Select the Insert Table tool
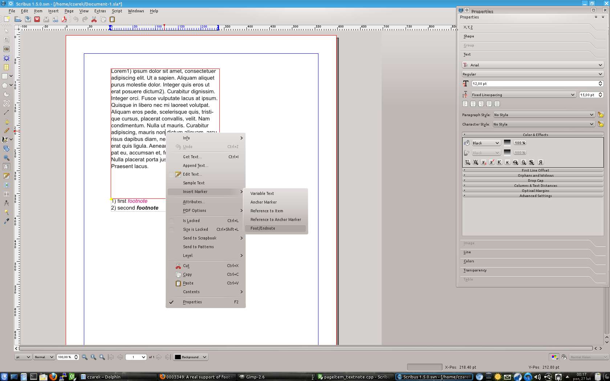Viewport: 610px width, 381px height. [x=6, y=67]
